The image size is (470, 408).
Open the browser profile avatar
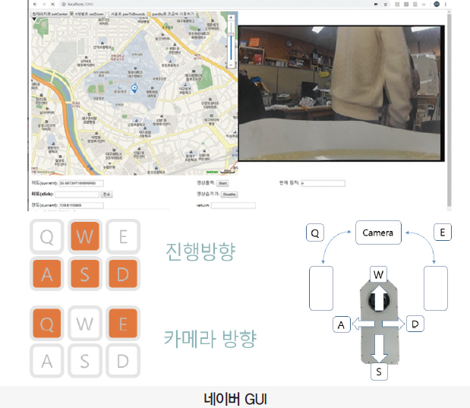pos(437,4)
